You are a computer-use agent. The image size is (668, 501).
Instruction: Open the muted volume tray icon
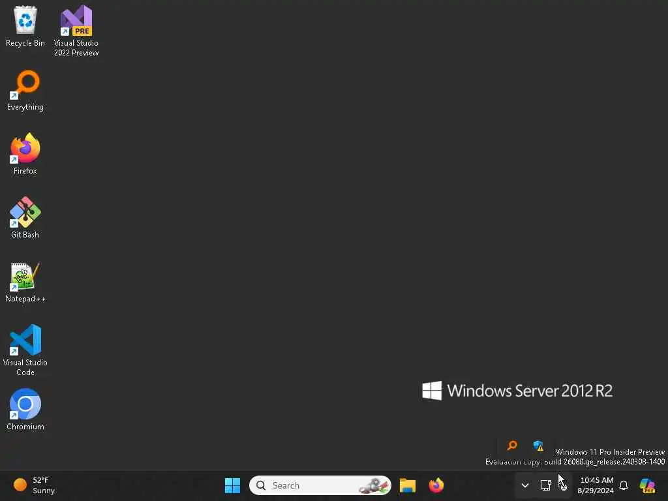coord(562,485)
